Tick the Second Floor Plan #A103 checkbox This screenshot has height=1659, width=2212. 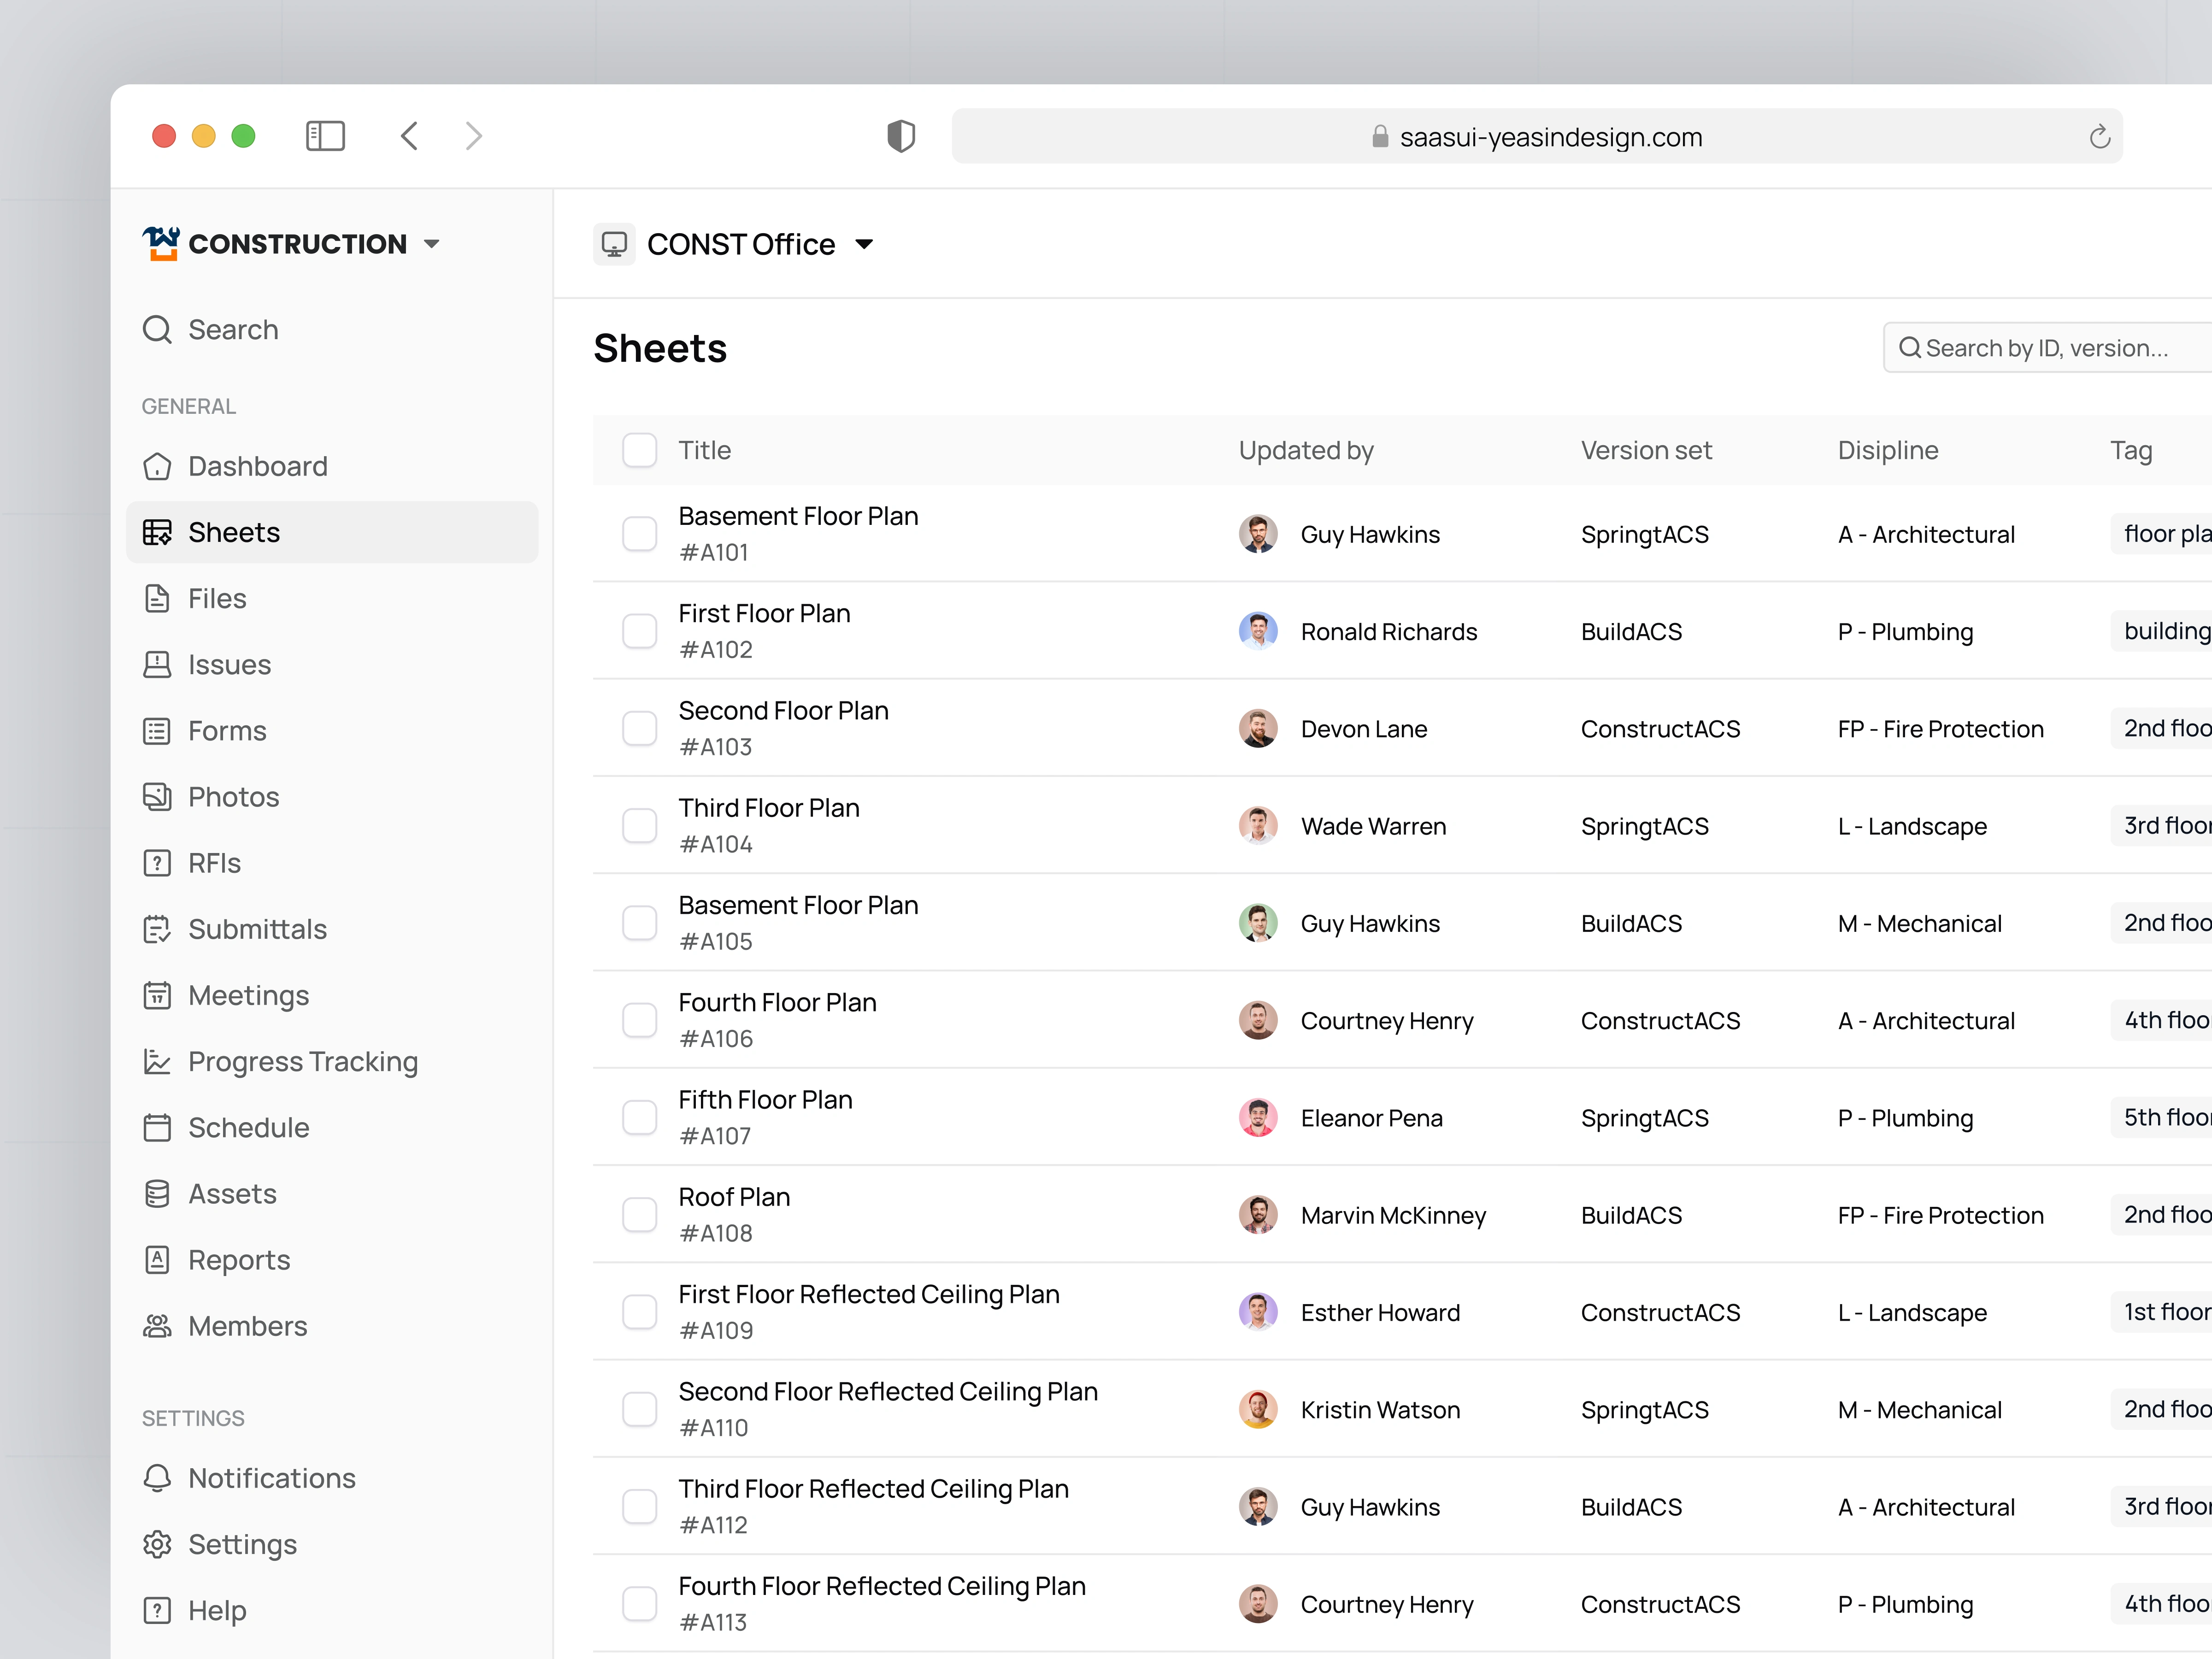pyautogui.click(x=639, y=728)
